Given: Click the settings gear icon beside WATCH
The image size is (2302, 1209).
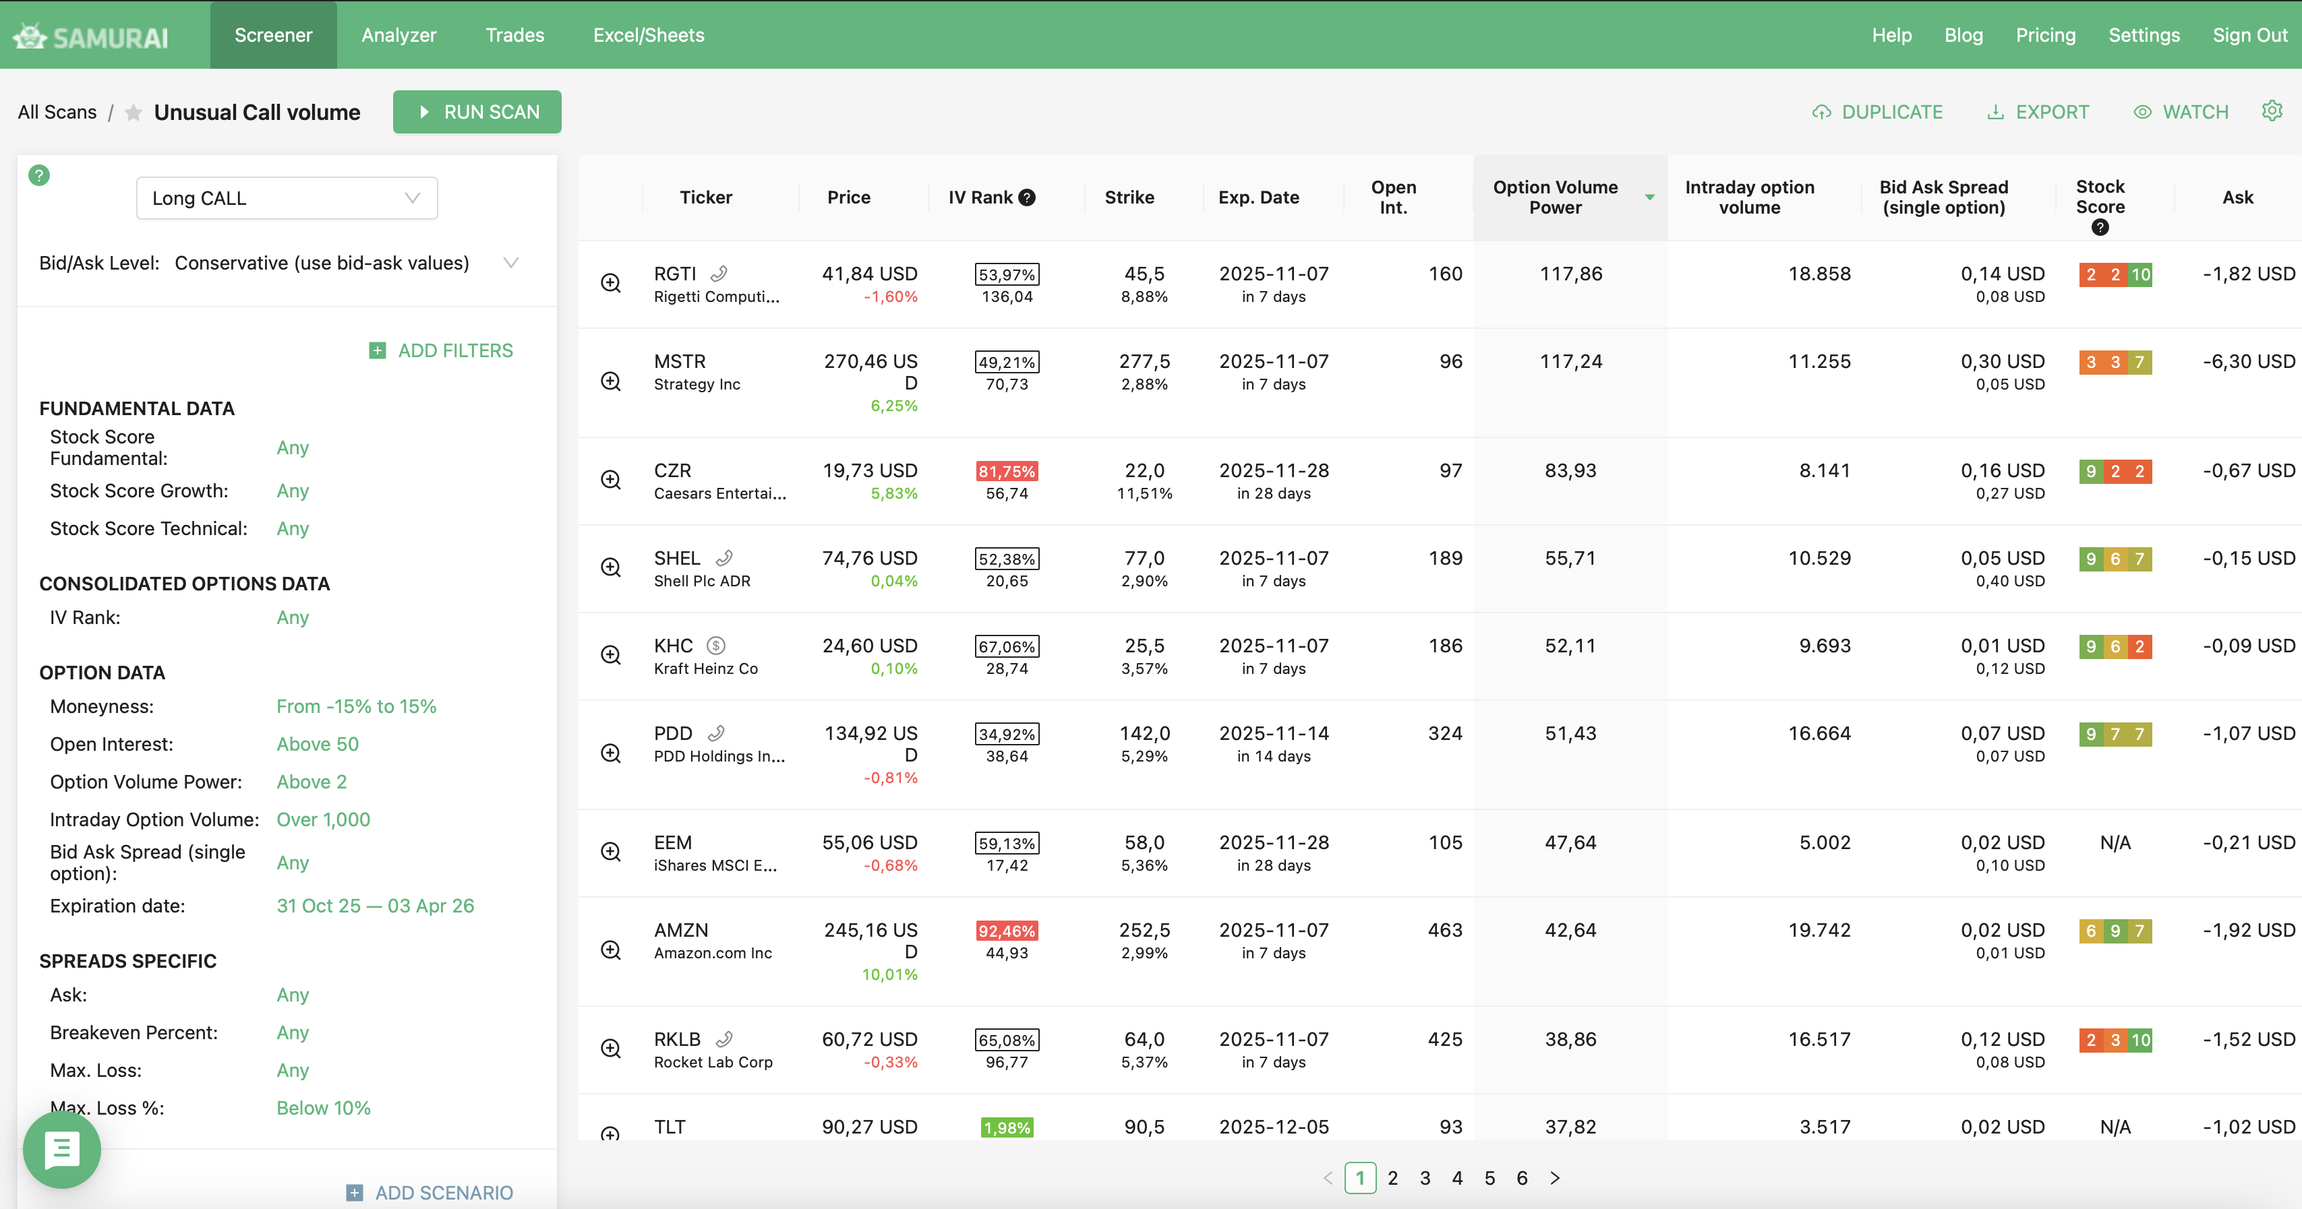Looking at the screenshot, I should pos(2271,111).
